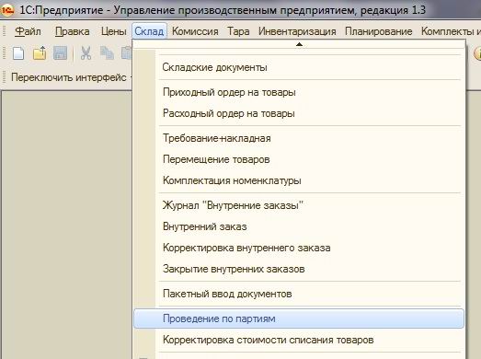Select Корректировка стоимости списания товаров
The width and height of the screenshot is (481, 359).
(x=299, y=340)
